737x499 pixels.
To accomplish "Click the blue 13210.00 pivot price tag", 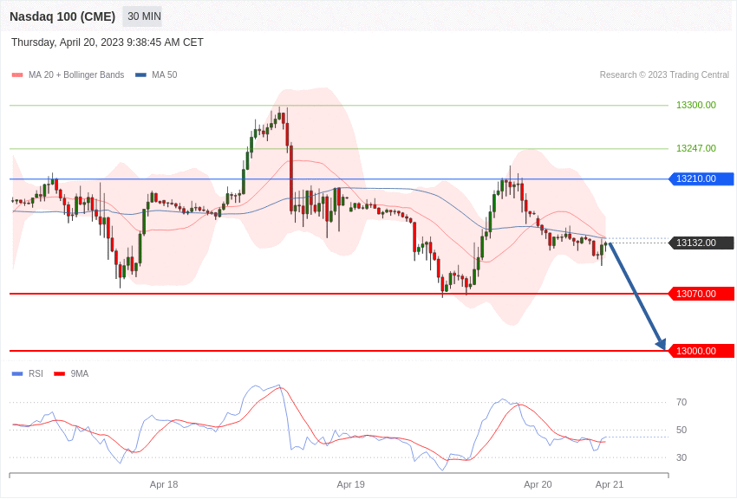I will click(701, 178).
